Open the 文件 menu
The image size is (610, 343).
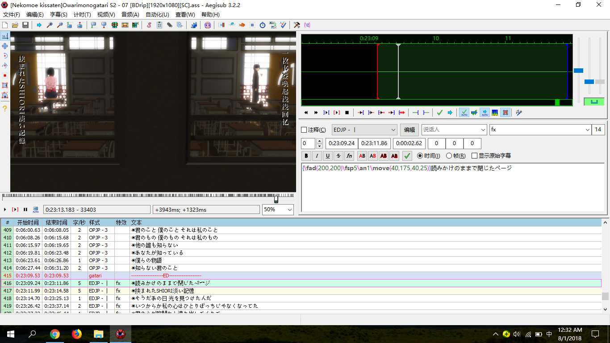[x=12, y=14]
